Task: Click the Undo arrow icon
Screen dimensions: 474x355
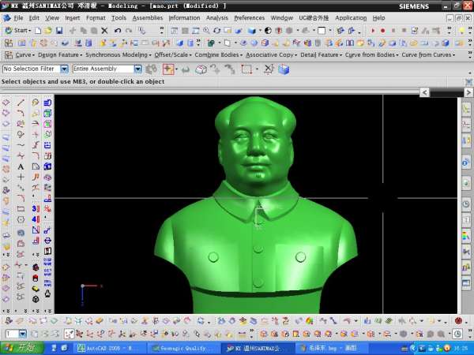Action: click(x=118, y=31)
